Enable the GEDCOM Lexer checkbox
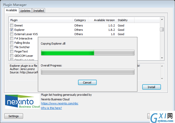Viewport: 175px width, 123px height. click(12, 56)
